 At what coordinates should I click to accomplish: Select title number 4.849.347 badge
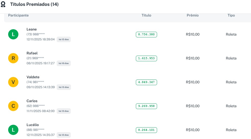click(146, 82)
